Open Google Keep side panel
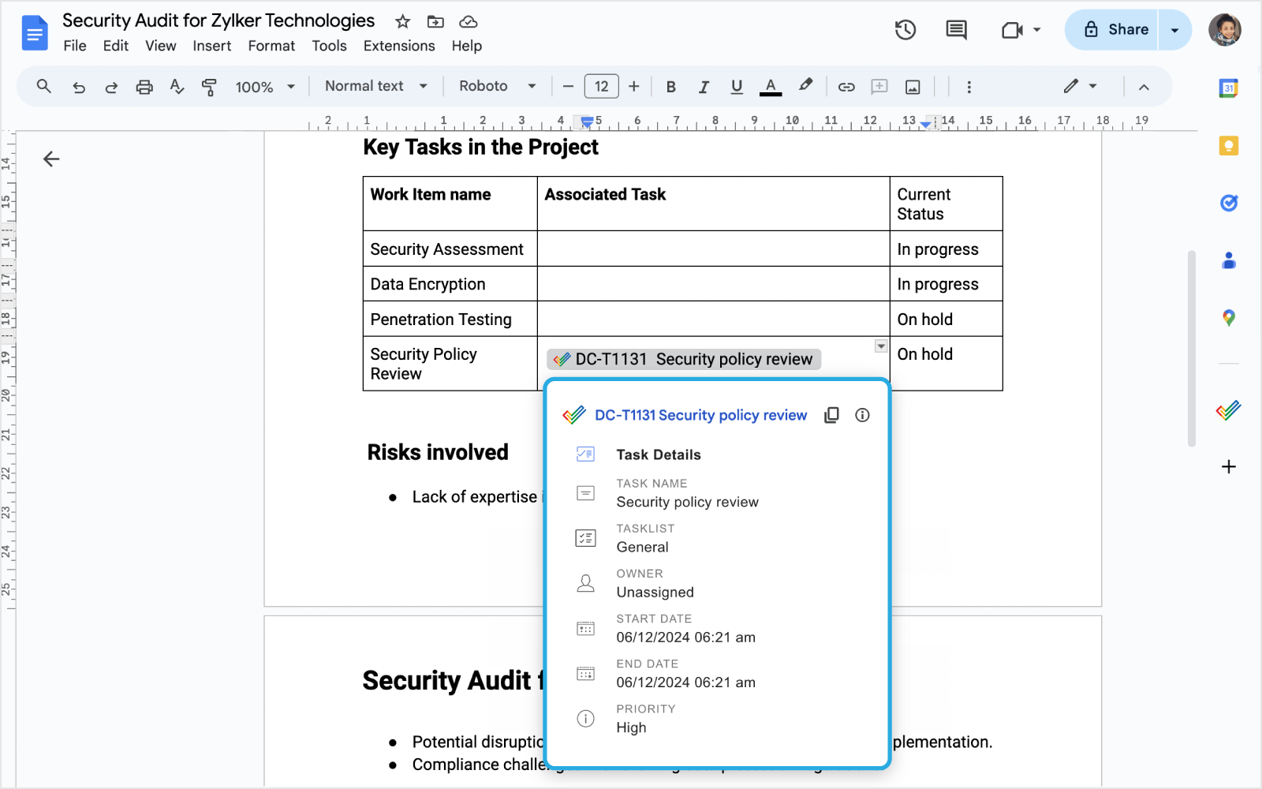 (1228, 146)
